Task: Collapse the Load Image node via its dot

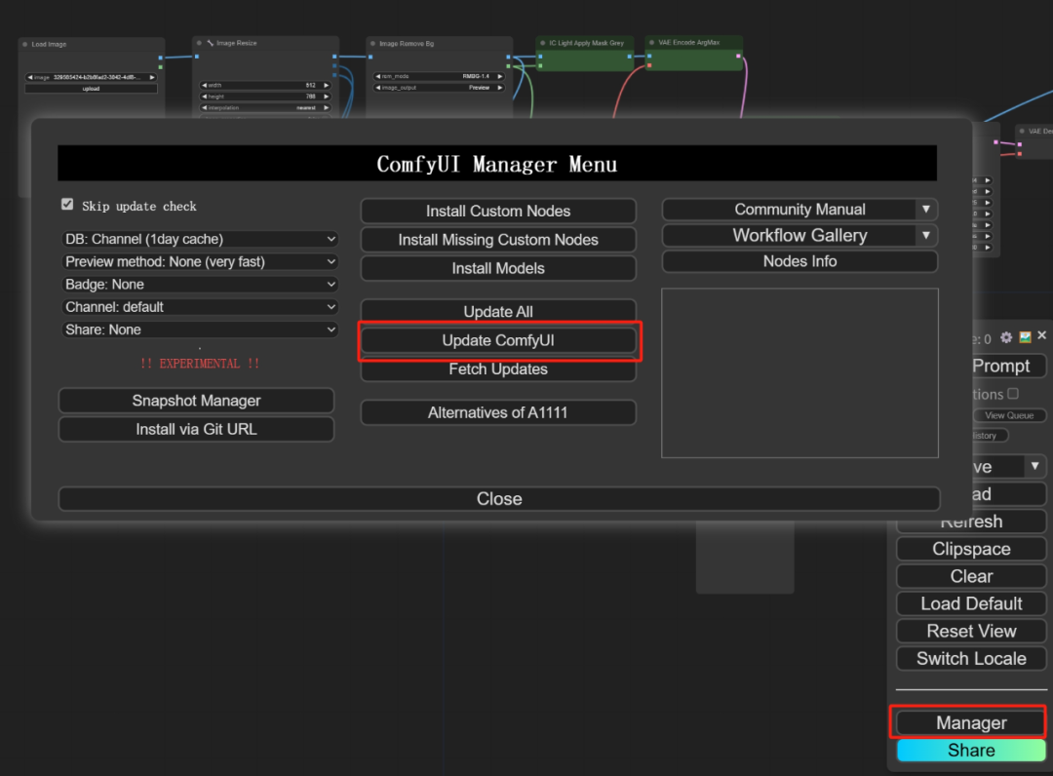Action: (x=24, y=44)
